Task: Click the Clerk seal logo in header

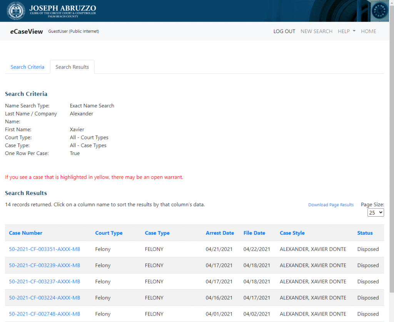Action: pyautogui.click(x=16, y=11)
